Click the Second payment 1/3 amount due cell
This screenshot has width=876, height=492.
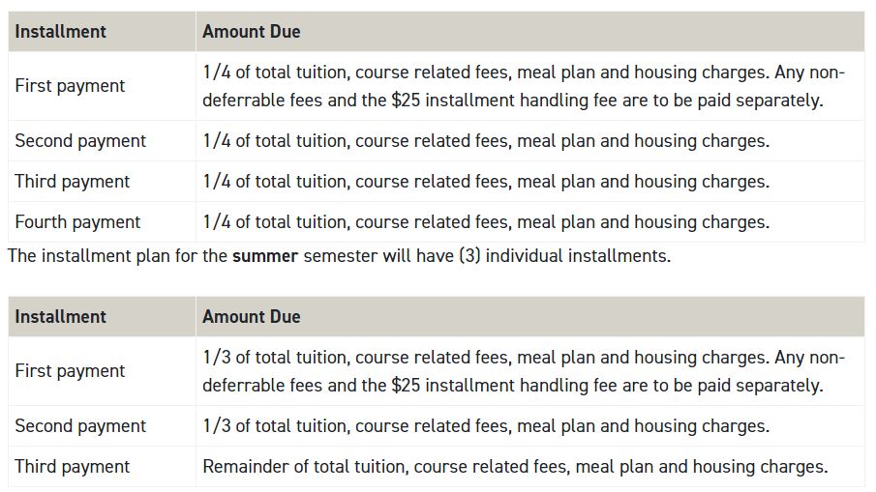click(486, 426)
